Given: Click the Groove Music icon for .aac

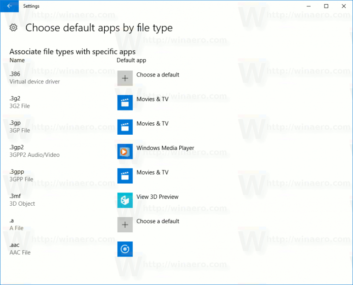Looking at the screenshot, I should [x=125, y=249].
